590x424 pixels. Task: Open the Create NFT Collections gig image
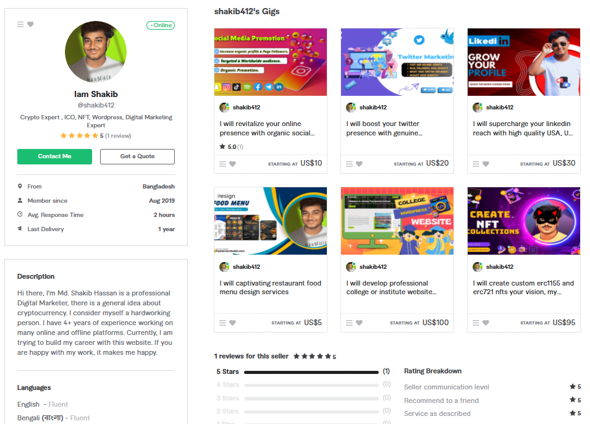pyautogui.click(x=524, y=221)
